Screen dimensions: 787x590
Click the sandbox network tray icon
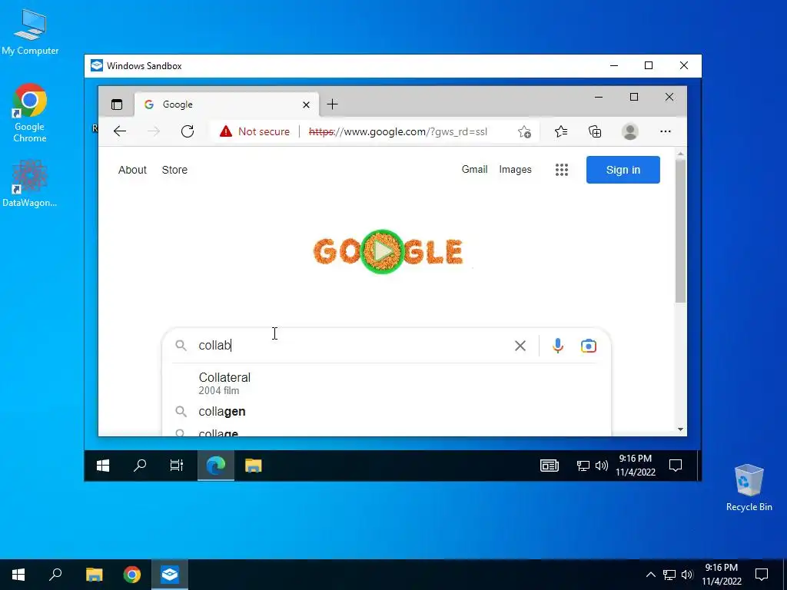583,466
